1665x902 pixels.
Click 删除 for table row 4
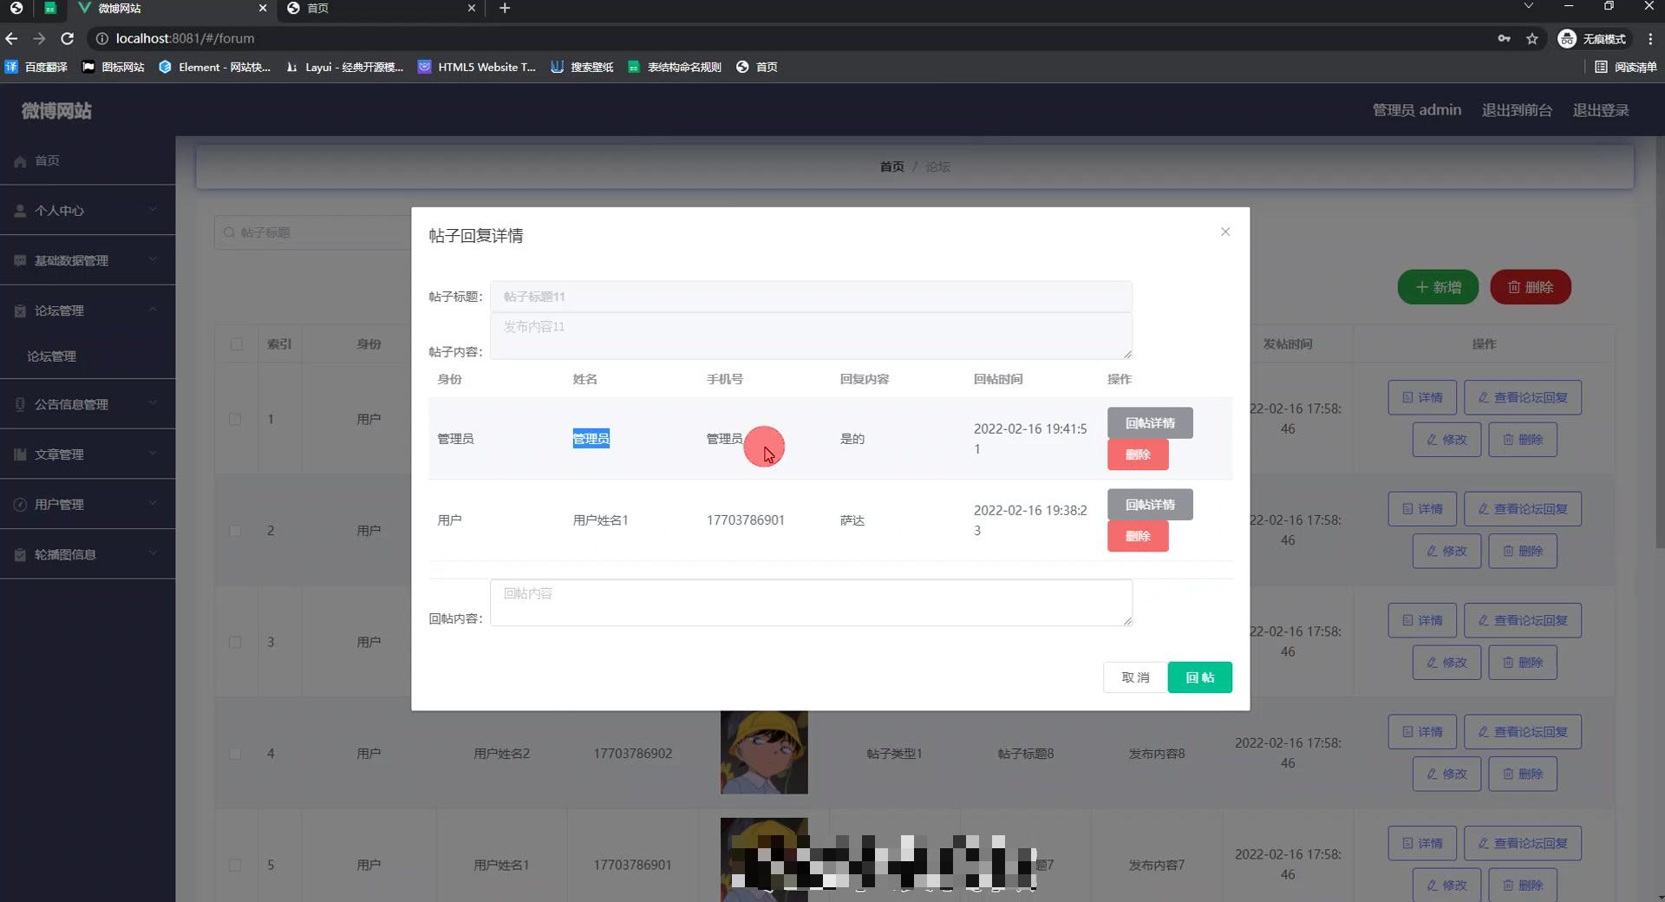[1523, 774]
